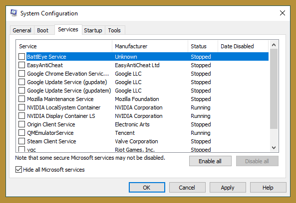
Task: Open the Startup tab
Action: tap(93, 30)
